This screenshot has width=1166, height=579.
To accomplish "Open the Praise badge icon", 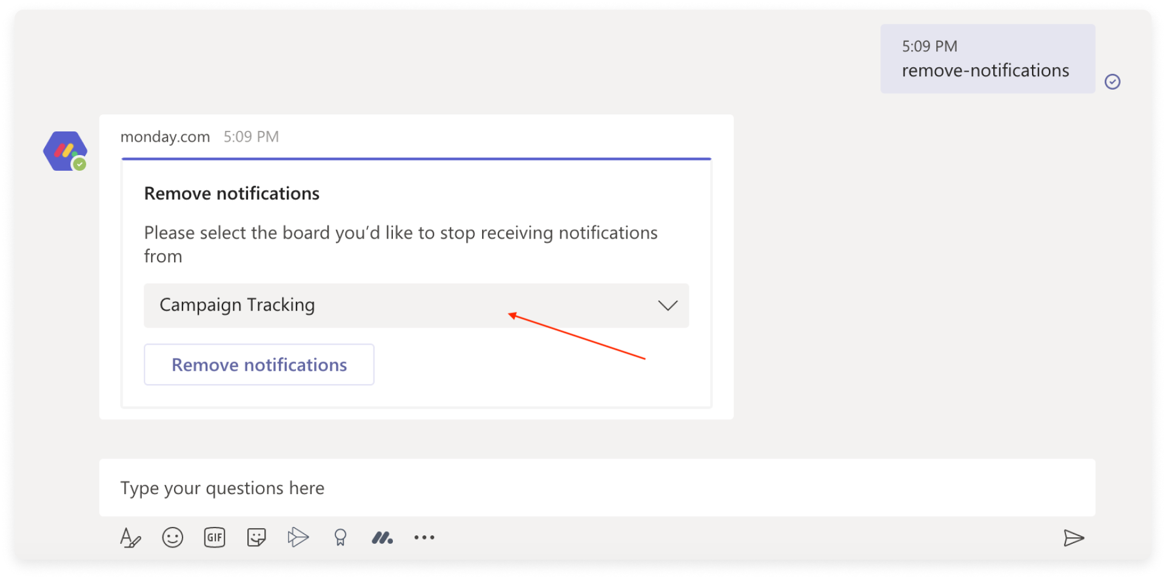I will tap(340, 538).
